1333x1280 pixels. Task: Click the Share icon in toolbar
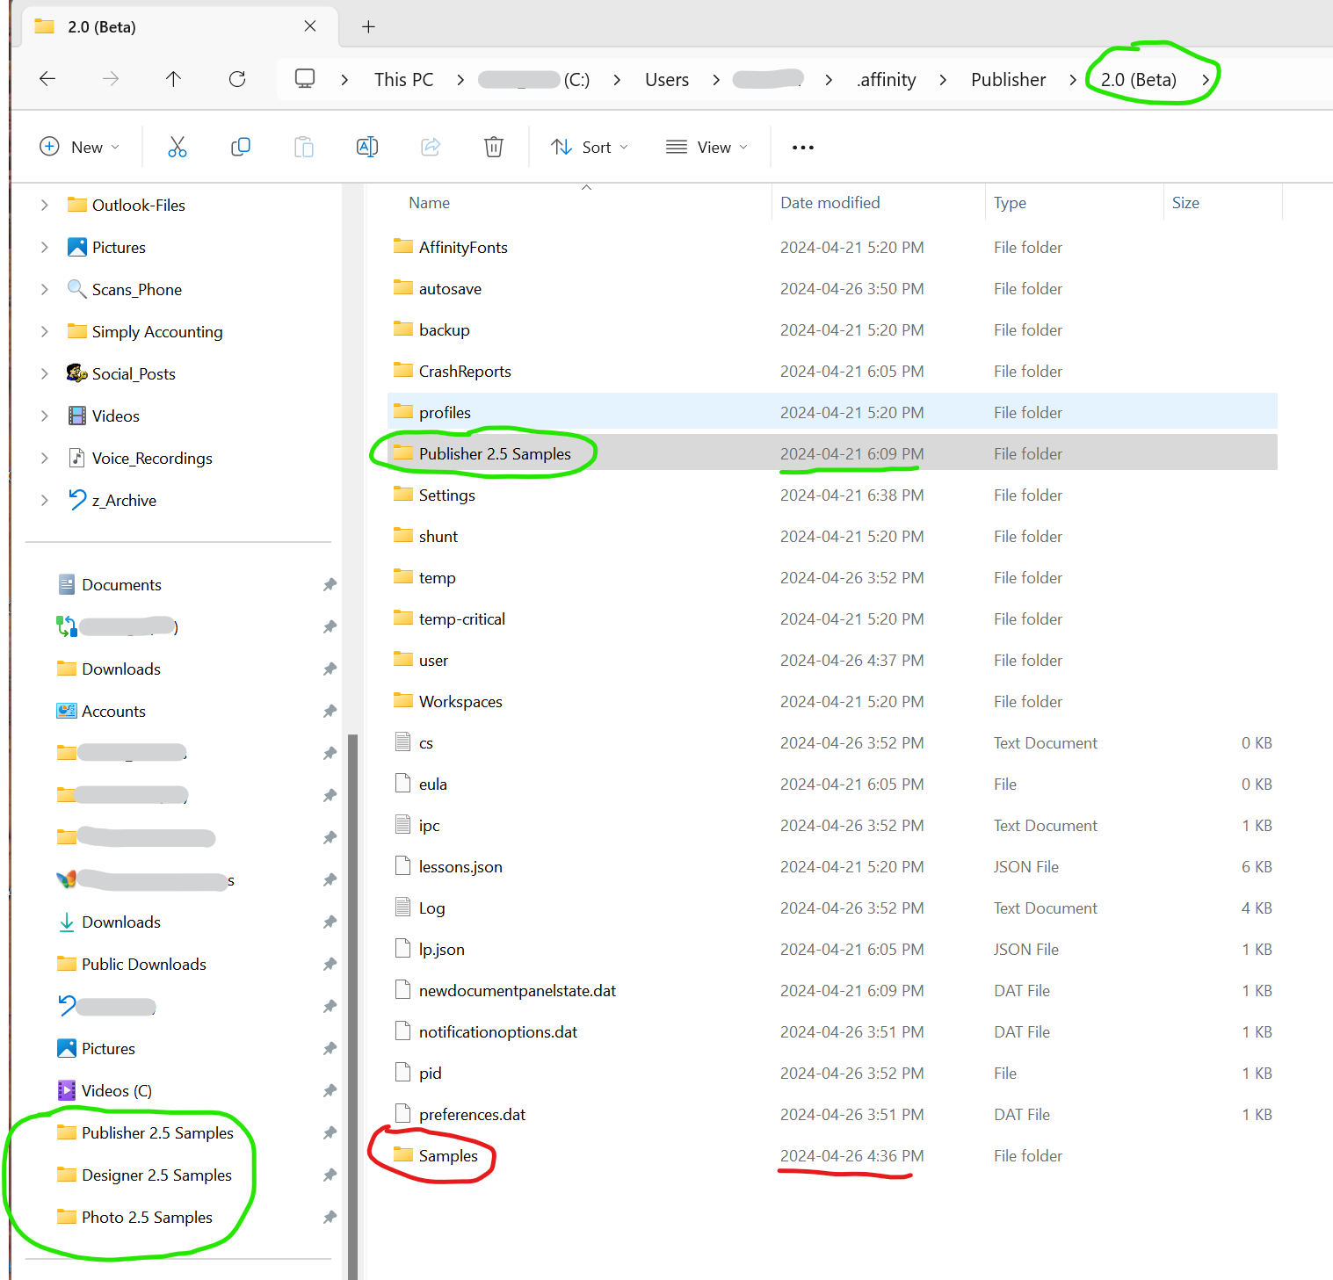[431, 147]
